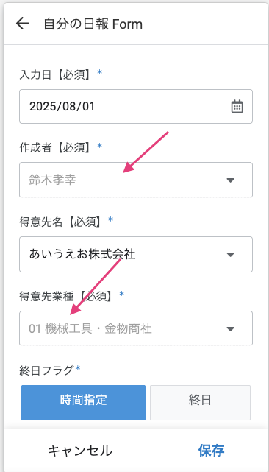269x472 pixels.
Task: Click the 01 機械工具・金物商社 industry field
Action: pos(136,328)
